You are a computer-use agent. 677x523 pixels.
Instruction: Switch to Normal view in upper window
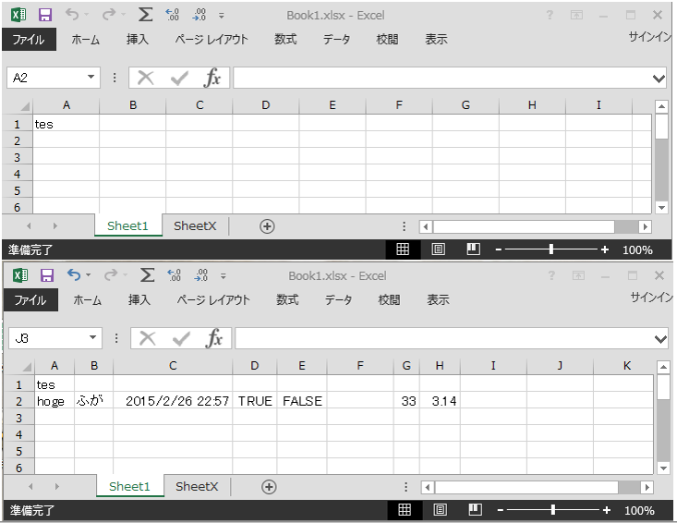pos(403,249)
